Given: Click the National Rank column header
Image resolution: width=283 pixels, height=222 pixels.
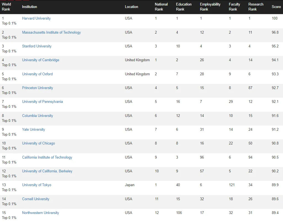Looking at the screenshot, I should [x=161, y=7].
